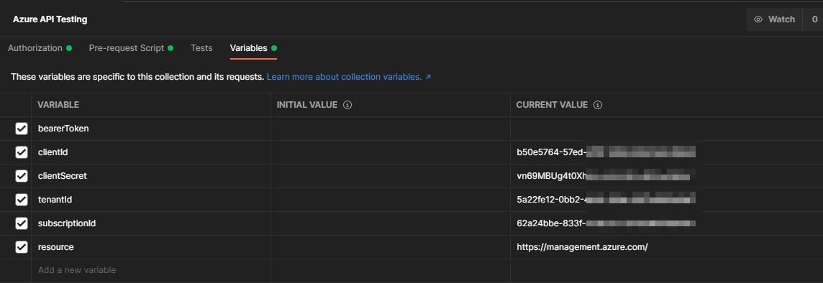Click bearerToken initial value cell
Screen dimensions: 823x283
[x=391, y=129]
